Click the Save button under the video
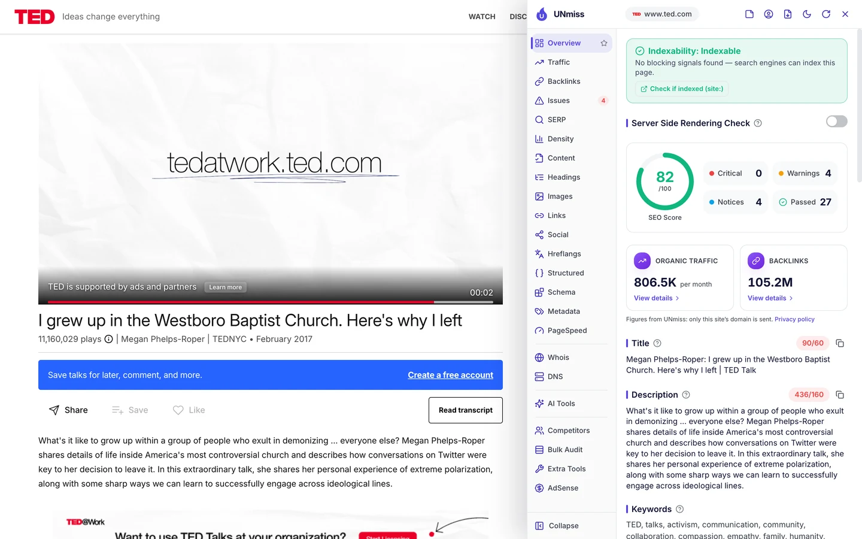The height and width of the screenshot is (539, 862). click(130, 410)
